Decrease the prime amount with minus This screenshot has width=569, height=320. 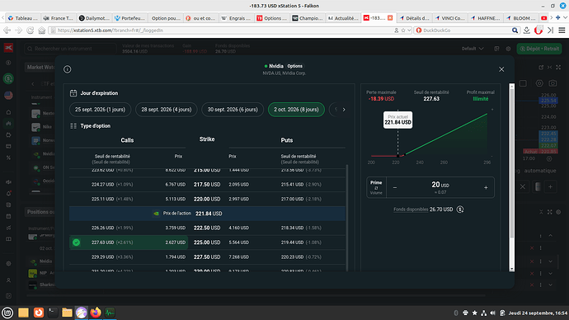click(x=395, y=187)
